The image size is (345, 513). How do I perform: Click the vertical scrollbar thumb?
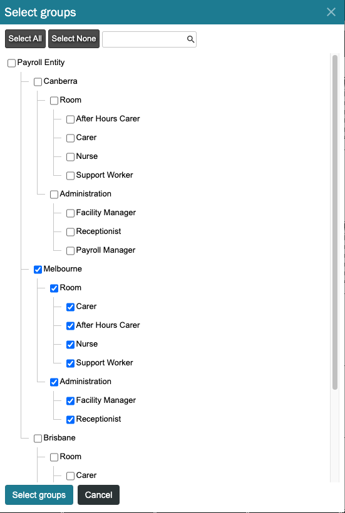coord(335,223)
